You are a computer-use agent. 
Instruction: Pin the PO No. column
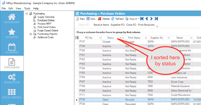coord(100,38)
